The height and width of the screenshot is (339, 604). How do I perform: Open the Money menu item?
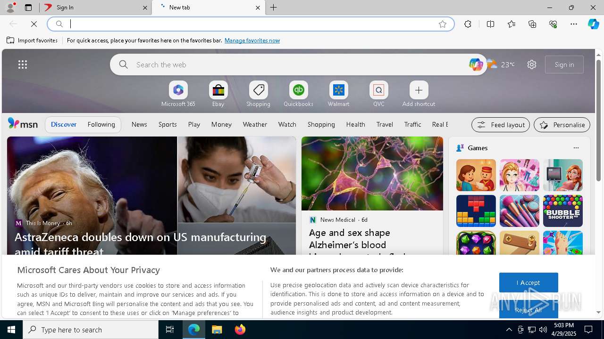pyautogui.click(x=221, y=124)
